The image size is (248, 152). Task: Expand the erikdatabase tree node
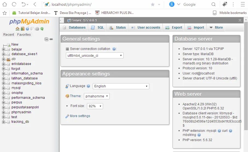coord(4,64)
